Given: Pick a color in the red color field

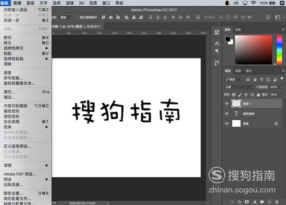Looking at the screenshot, I should 253,50.
